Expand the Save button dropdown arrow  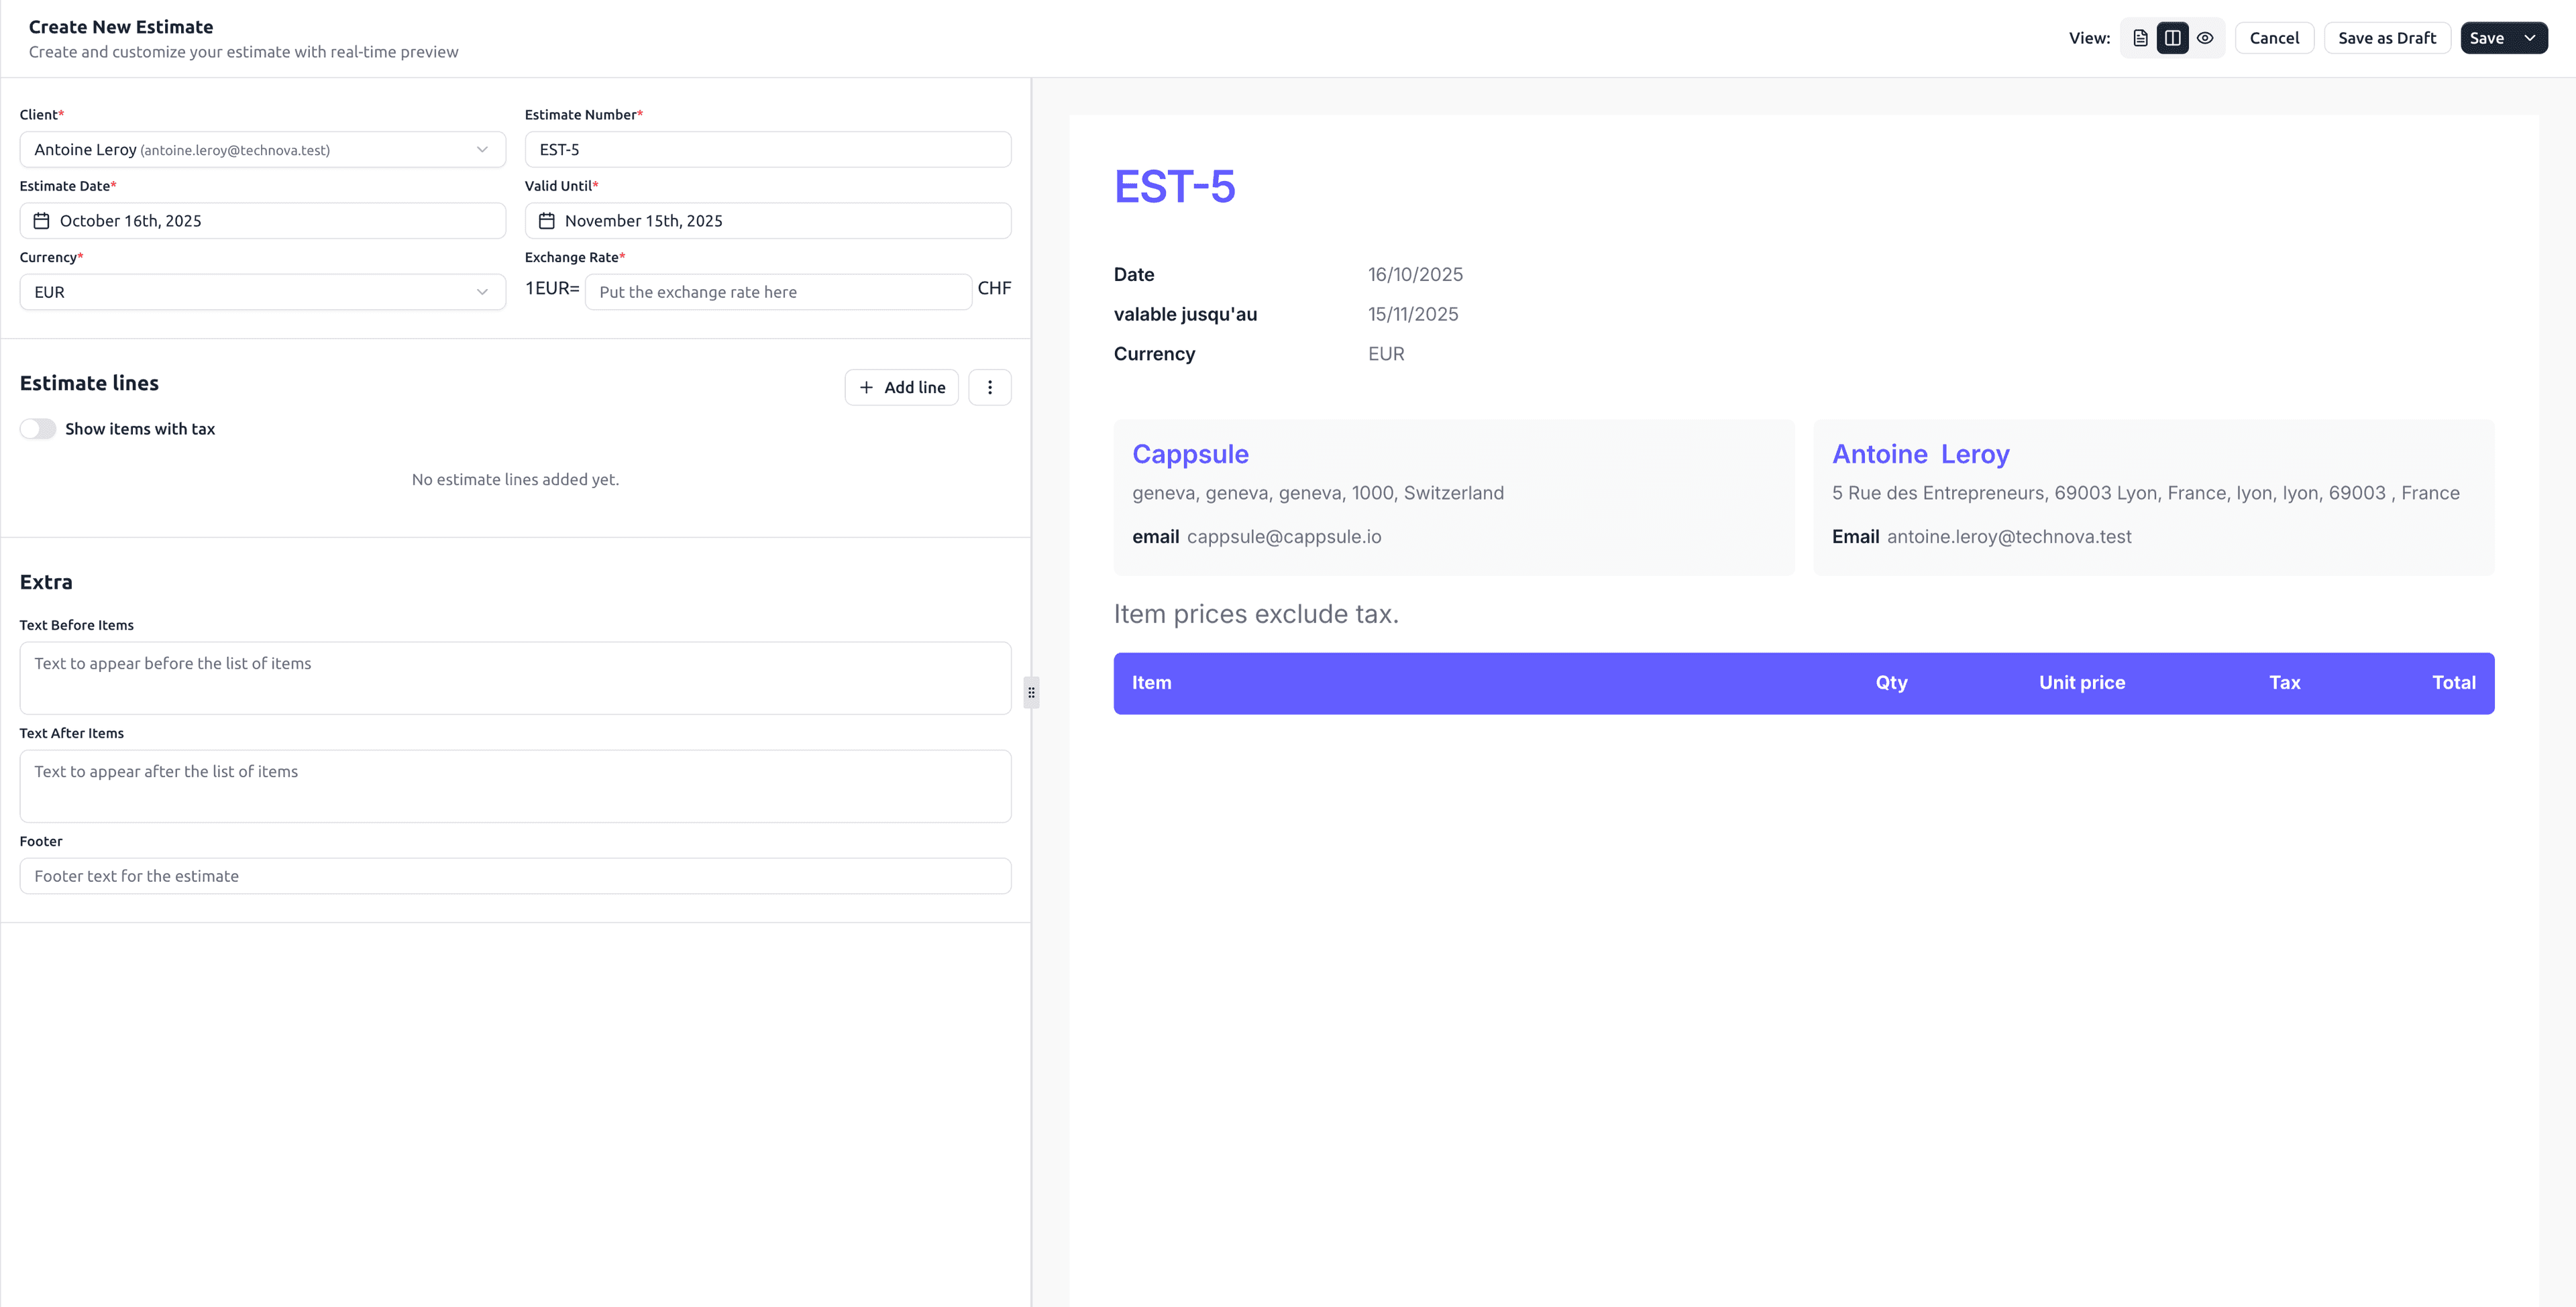[2532, 37]
